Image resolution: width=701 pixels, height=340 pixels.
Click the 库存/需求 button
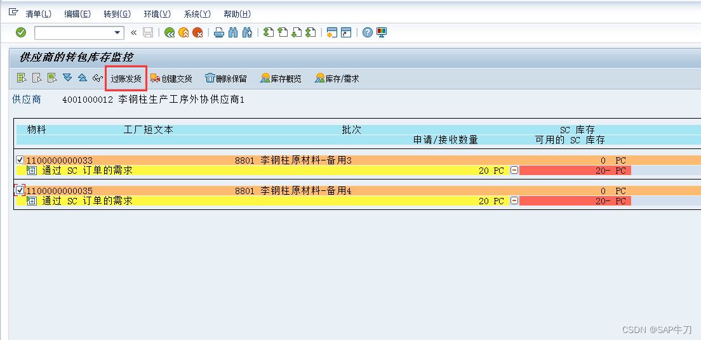point(337,79)
